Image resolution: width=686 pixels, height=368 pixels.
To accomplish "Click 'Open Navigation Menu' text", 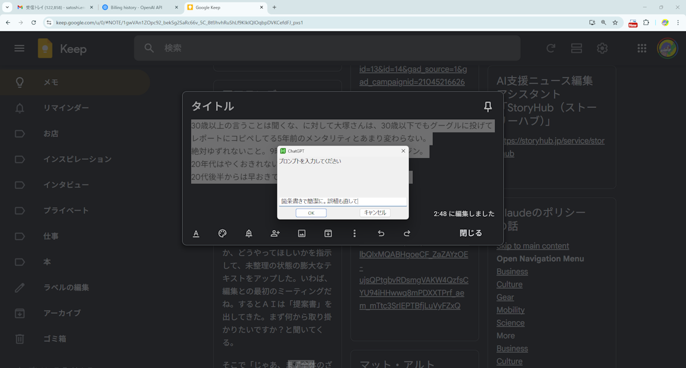I will coord(540,258).
